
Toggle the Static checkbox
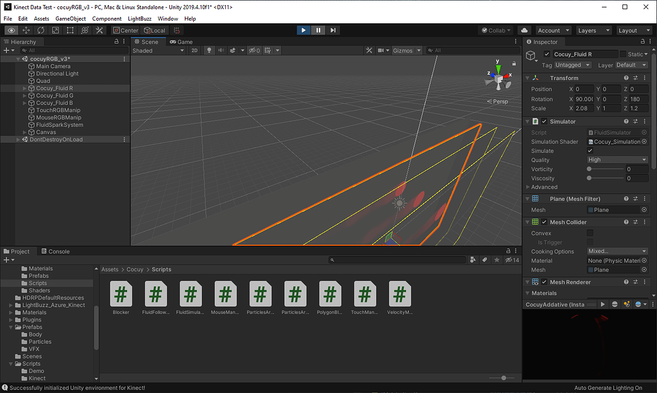[x=622, y=54]
